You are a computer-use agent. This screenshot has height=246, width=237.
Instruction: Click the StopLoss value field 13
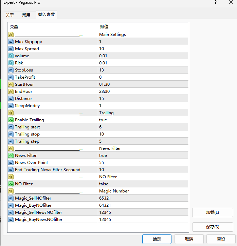coord(102,70)
